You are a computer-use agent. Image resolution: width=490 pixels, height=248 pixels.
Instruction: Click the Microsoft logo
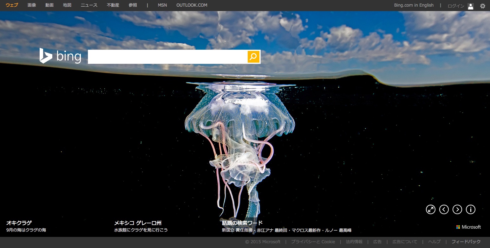click(468, 227)
